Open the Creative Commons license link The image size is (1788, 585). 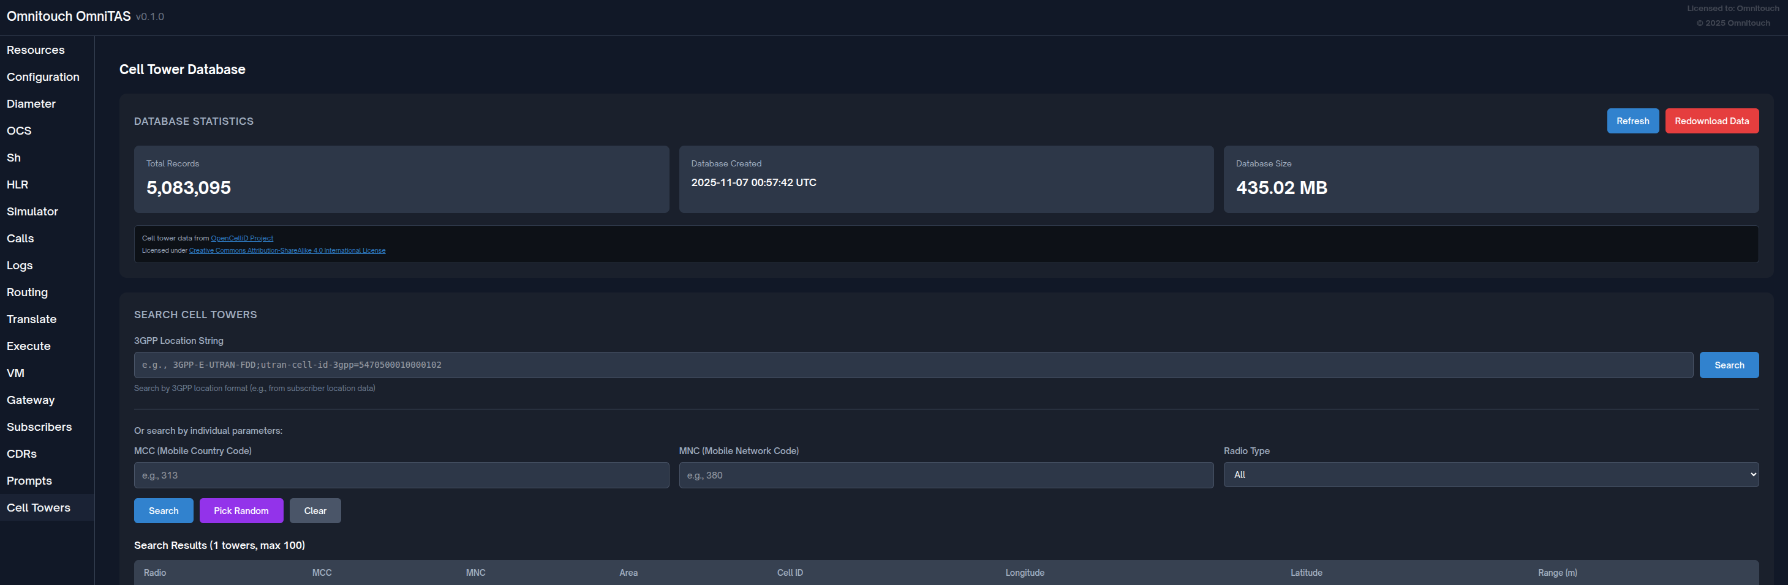tap(287, 251)
